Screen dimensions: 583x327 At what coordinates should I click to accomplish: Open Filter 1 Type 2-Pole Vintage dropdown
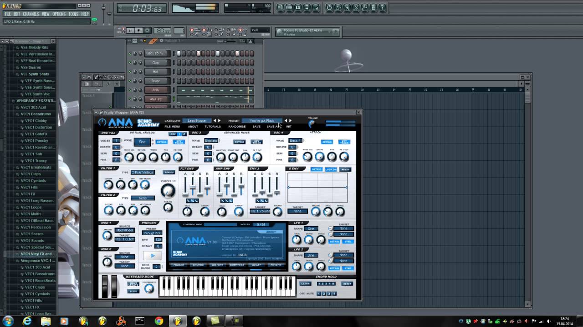click(143, 172)
